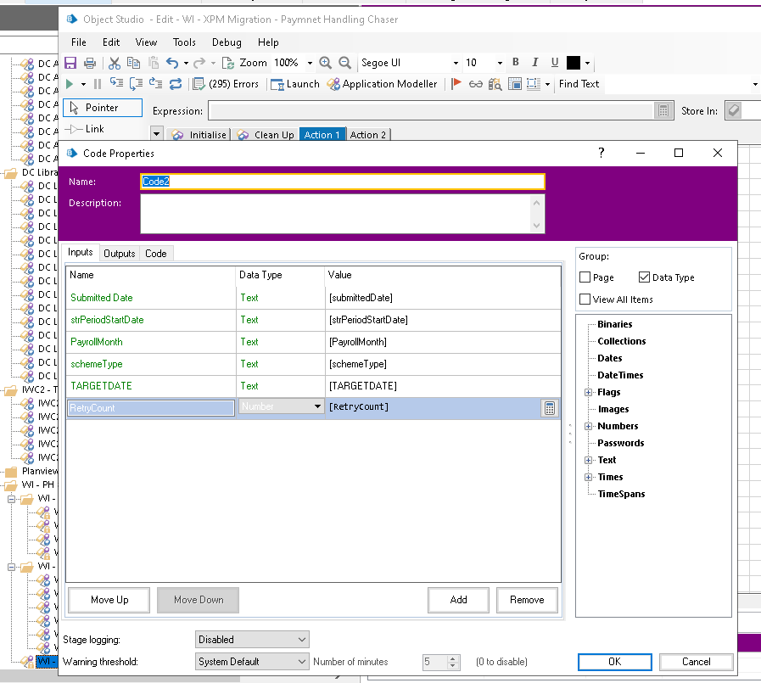
Task: Uncheck the Data Type group checkbox
Action: point(644,277)
